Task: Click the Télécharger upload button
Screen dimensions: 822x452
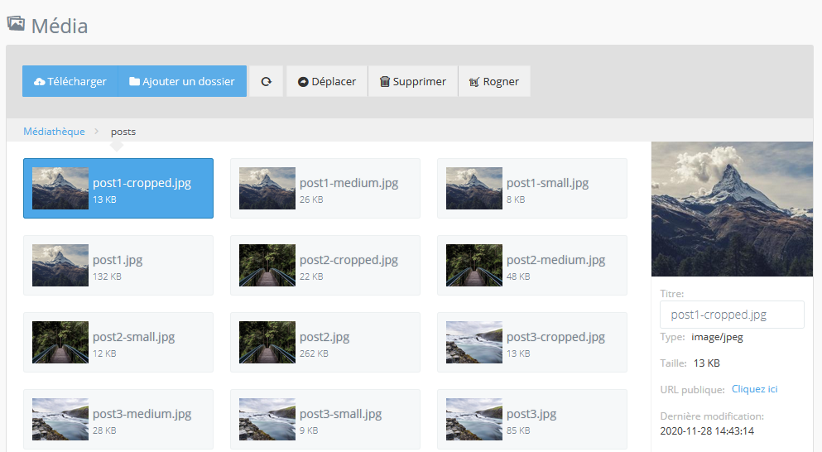Action: tap(70, 81)
